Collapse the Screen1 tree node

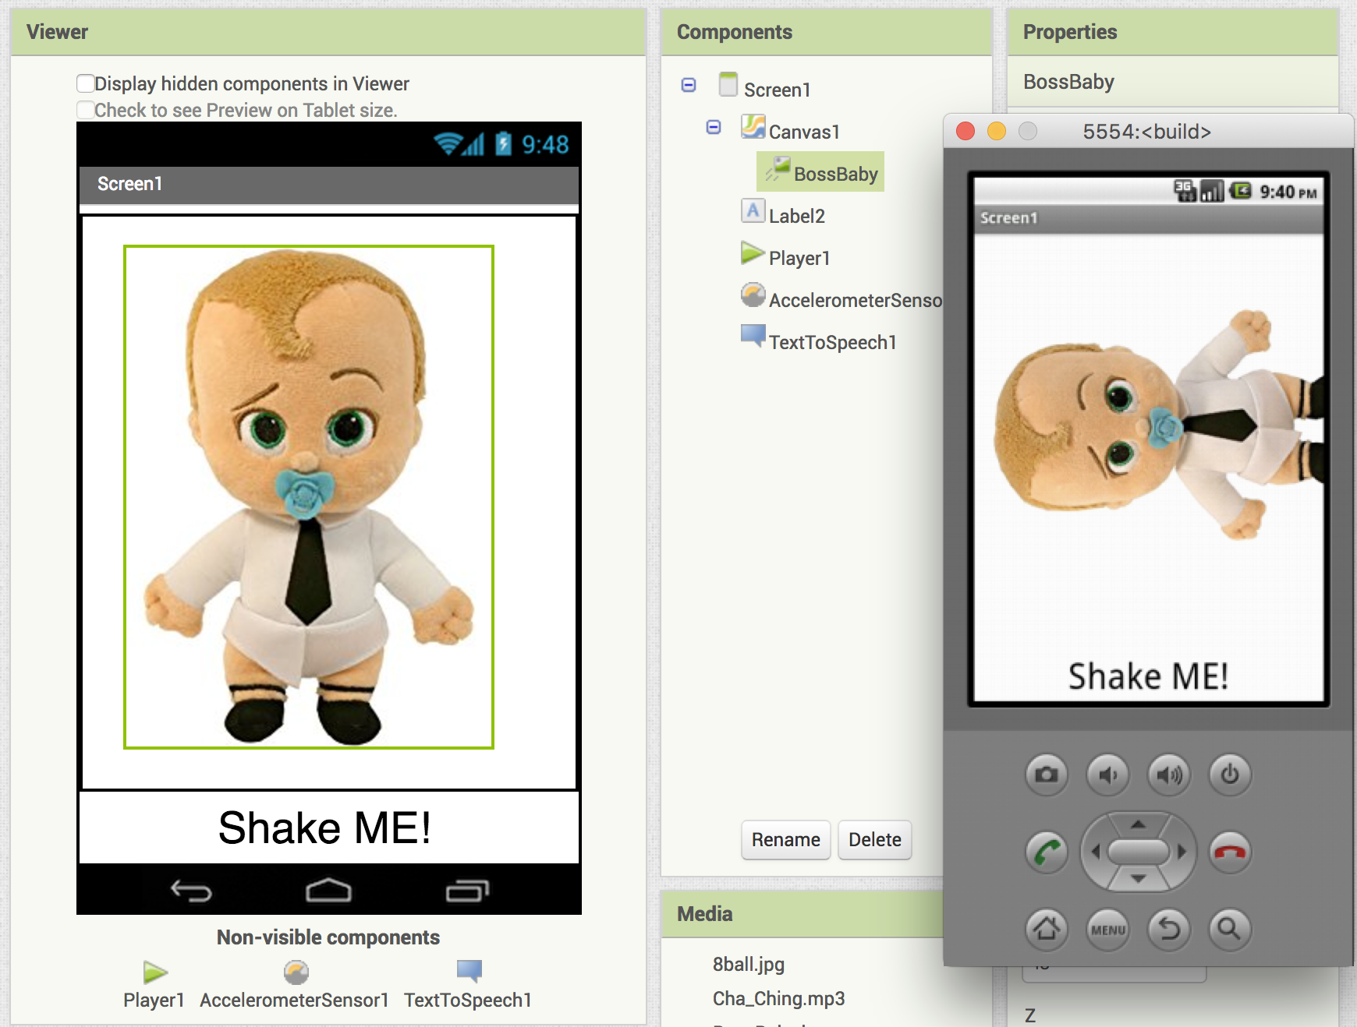(x=689, y=85)
